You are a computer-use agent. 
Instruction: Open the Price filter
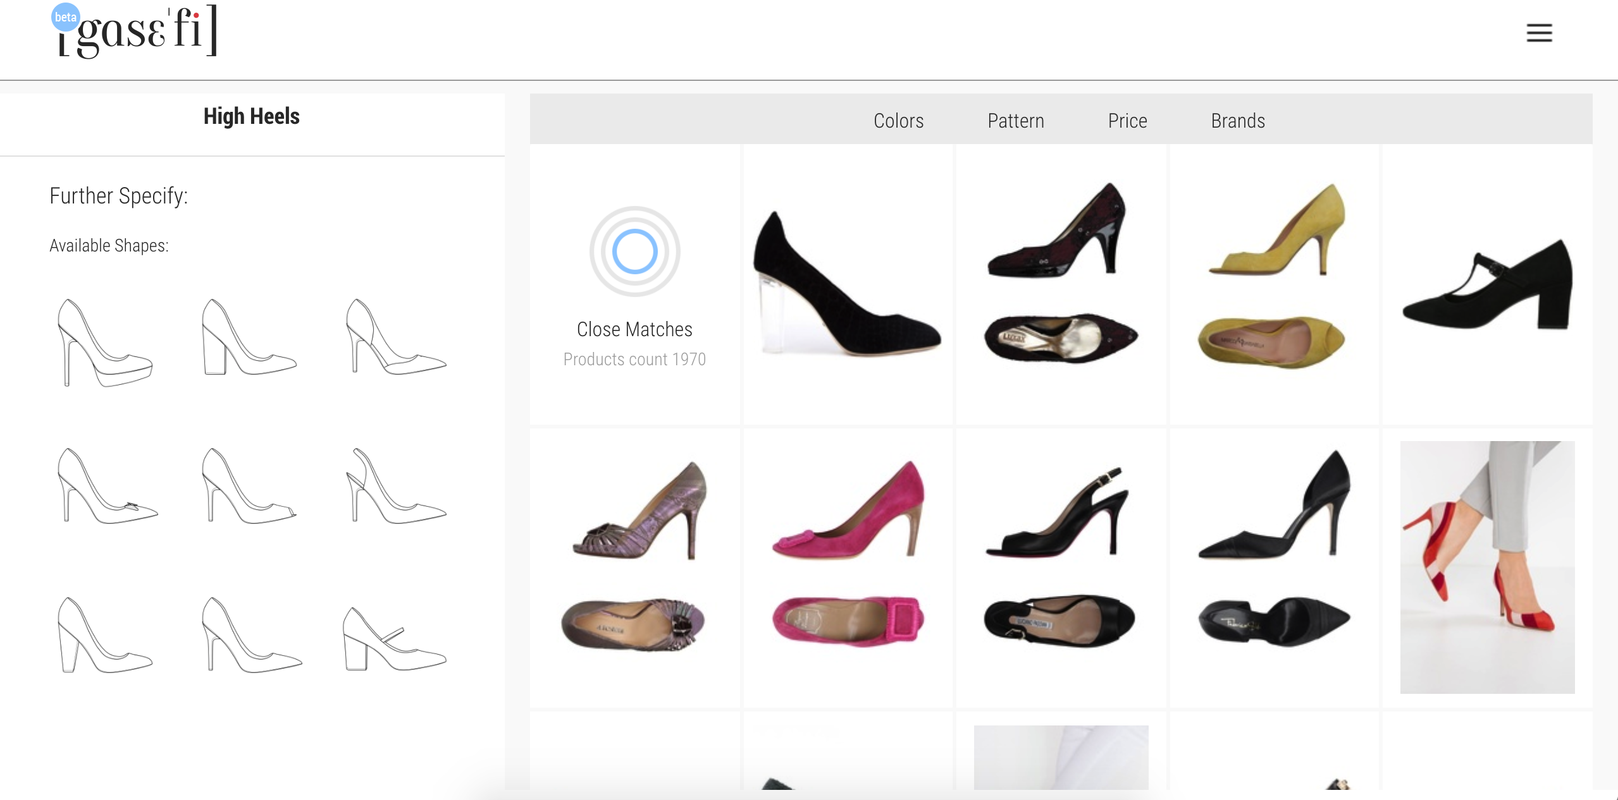pos(1127,120)
